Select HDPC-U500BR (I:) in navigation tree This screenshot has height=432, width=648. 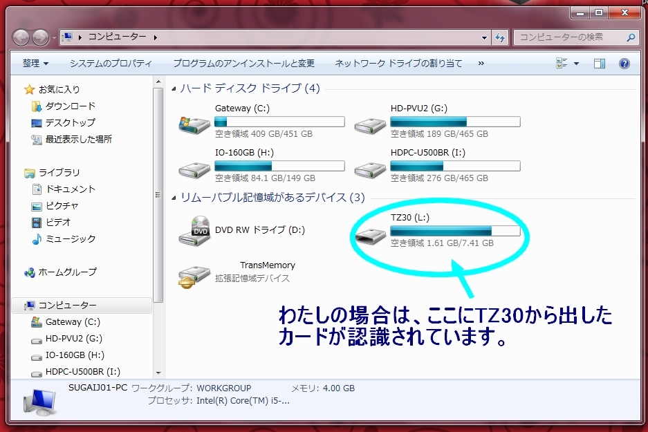[x=83, y=371]
